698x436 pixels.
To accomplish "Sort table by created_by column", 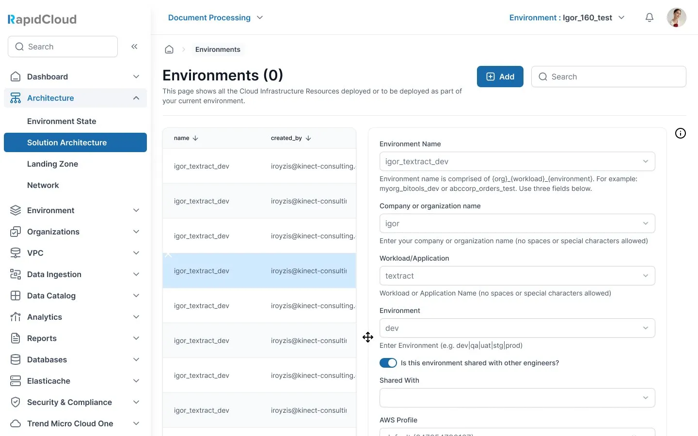I will point(291,138).
